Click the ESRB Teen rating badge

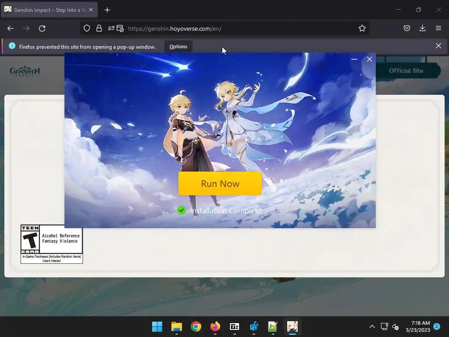(x=52, y=244)
